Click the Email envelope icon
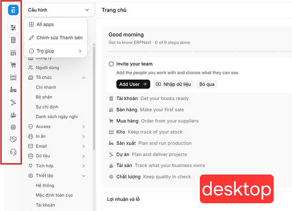Screen dimensions: 292x211 tap(30, 146)
